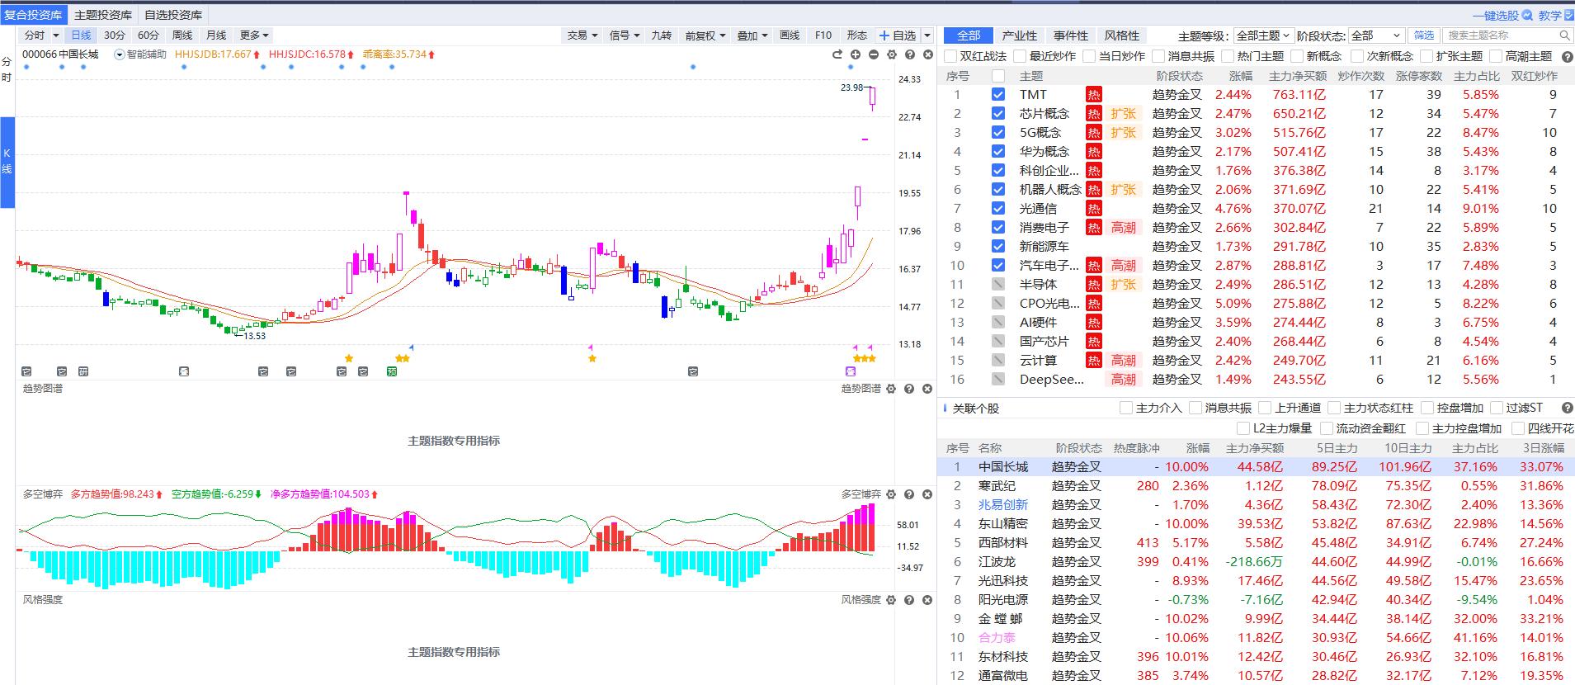Zoom in chart with the plus icon
Screen dimensions: 1575x685
coord(856,54)
